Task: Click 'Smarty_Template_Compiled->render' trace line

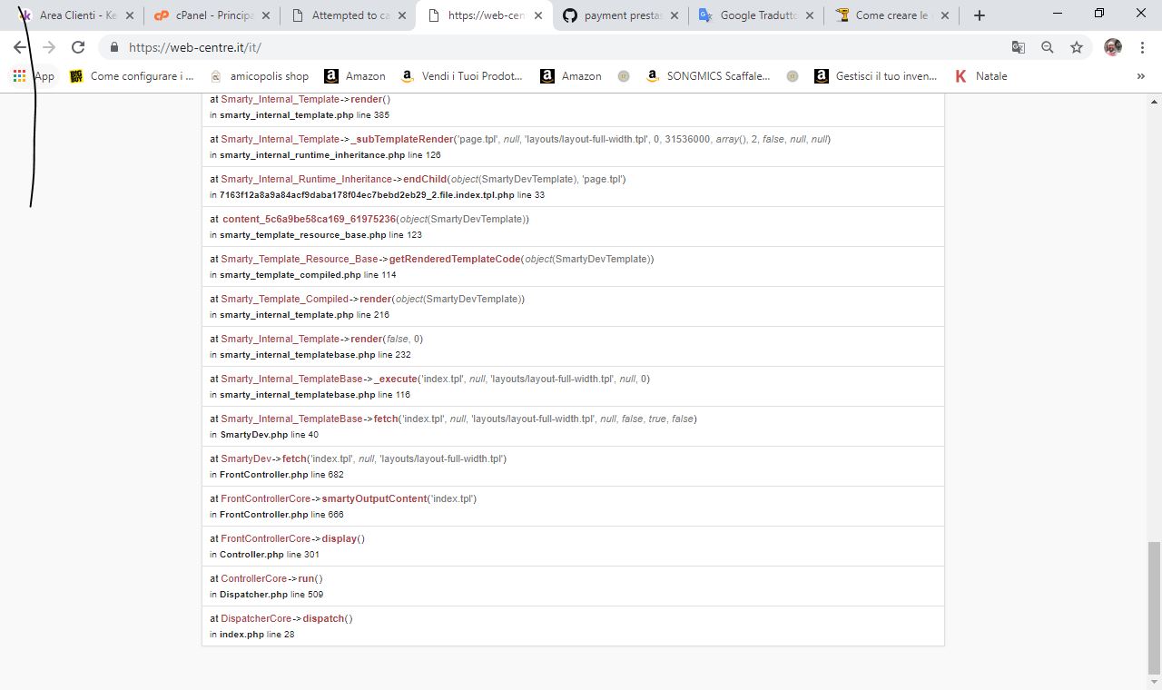Action: 368,299
